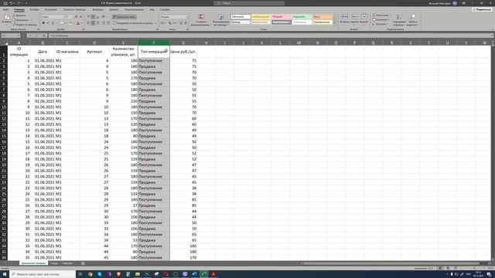
Task: Click the horizontal scrollbar
Action: [391, 263]
